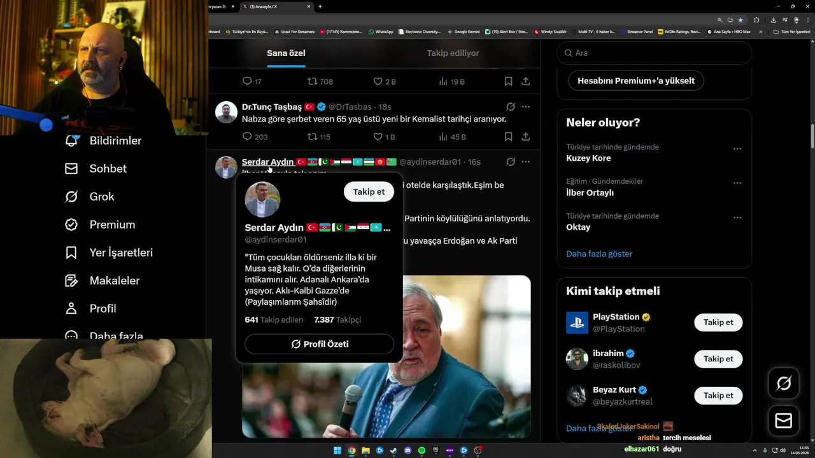Open Grok from the sidebar
The height and width of the screenshot is (458, 815).
[89, 197]
